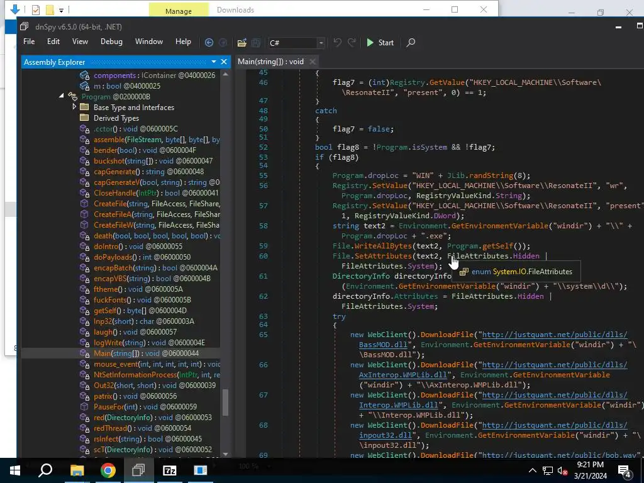The image size is (644, 483).
Task: Select the logWrite(string) method
Action: tap(149, 343)
